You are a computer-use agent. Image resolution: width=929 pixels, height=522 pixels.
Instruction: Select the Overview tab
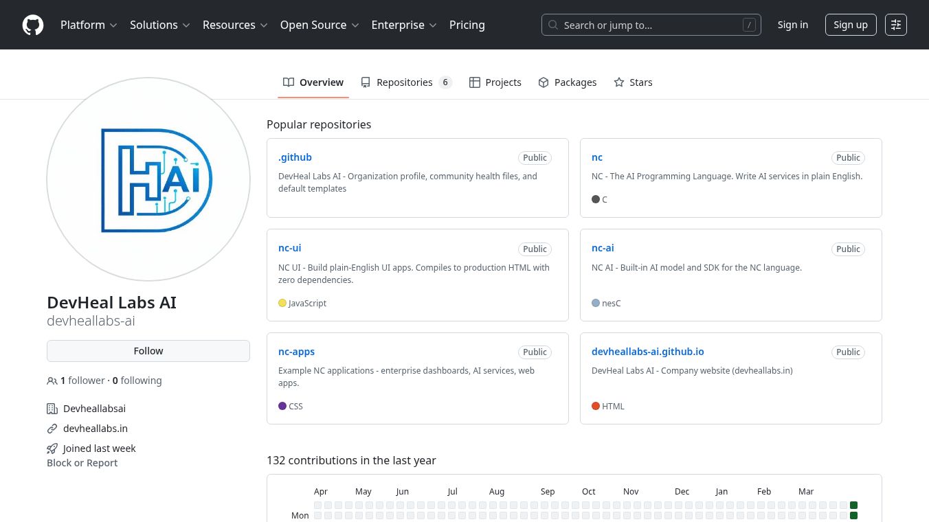[313, 82]
